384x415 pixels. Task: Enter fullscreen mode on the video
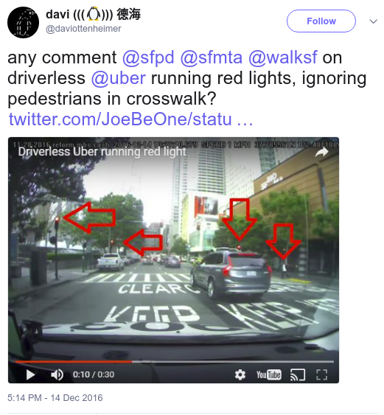(x=322, y=374)
